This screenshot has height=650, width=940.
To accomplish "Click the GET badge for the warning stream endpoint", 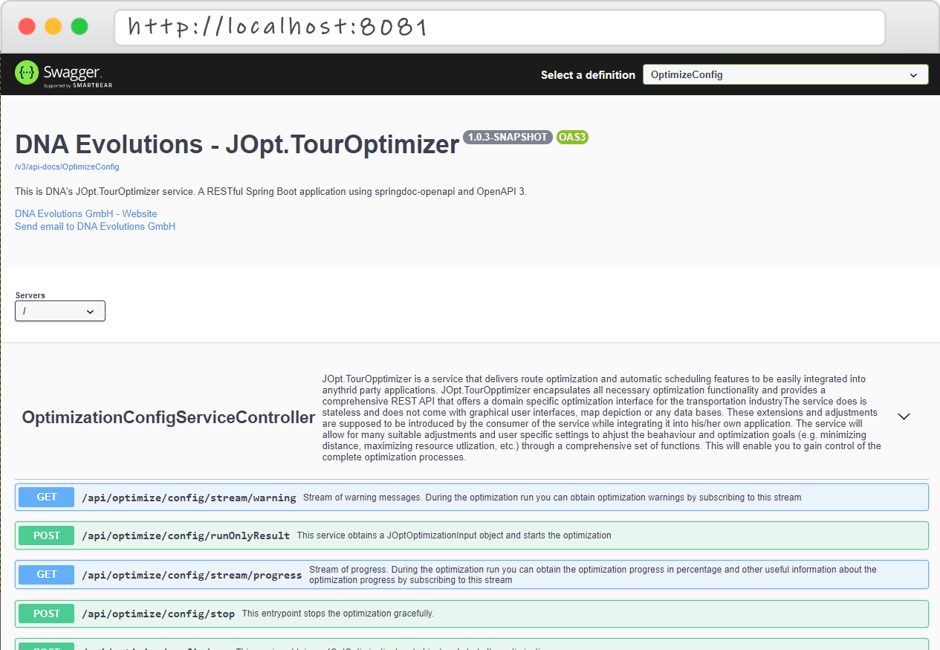I will pos(46,497).
